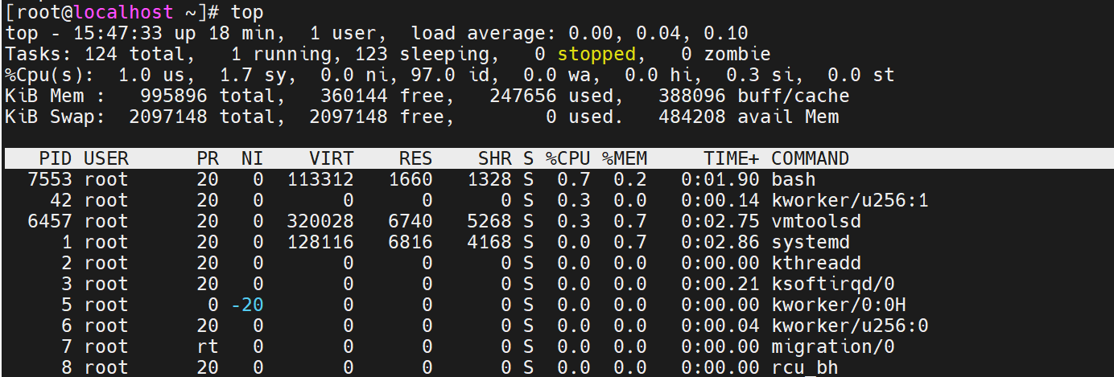Click the 'kworker/0:0H' command entry
Screen dimensions: 1114x377
[839, 305]
